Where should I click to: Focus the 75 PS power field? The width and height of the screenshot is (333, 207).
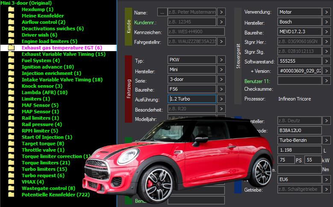286,160
